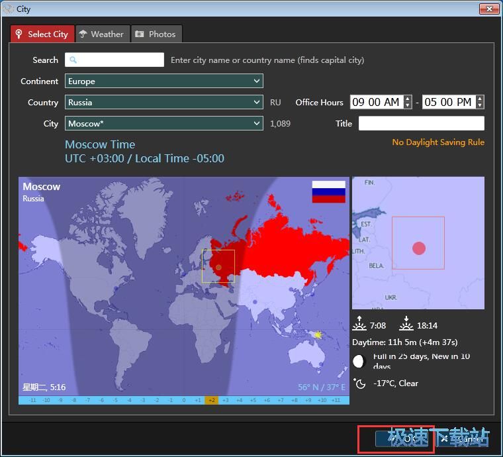503x457 pixels.
Task: Select +5 on the timezone offset bar
Action: pos(253,400)
